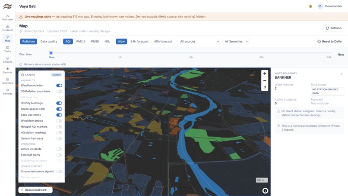
Task: Open Incidents from the sidebar
Action: coord(7,28)
